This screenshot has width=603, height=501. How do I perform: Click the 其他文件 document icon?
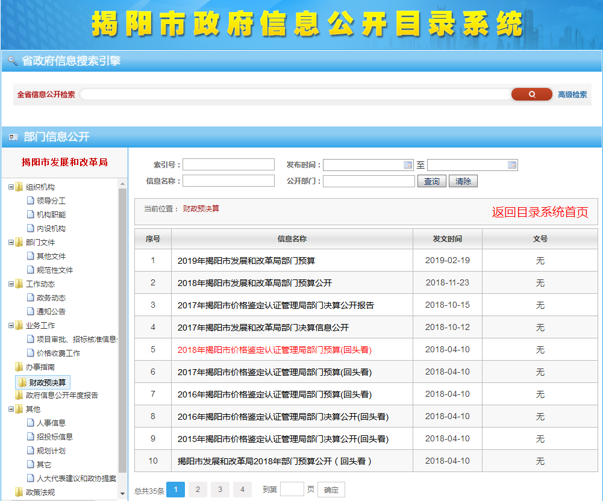point(31,256)
